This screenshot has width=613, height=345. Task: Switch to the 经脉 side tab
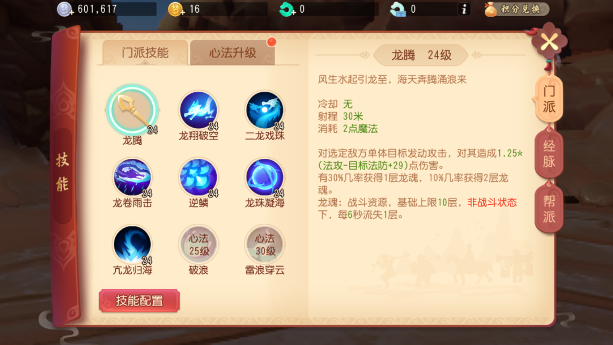click(549, 153)
